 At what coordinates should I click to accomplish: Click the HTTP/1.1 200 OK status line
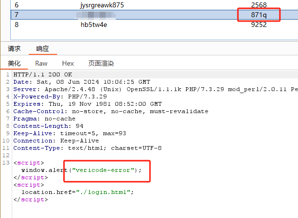point(43,74)
